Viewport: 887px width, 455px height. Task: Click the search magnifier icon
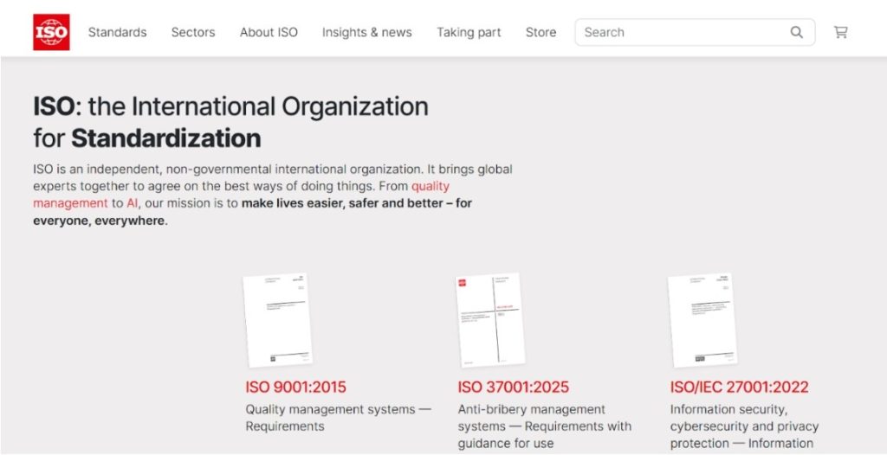[797, 33]
